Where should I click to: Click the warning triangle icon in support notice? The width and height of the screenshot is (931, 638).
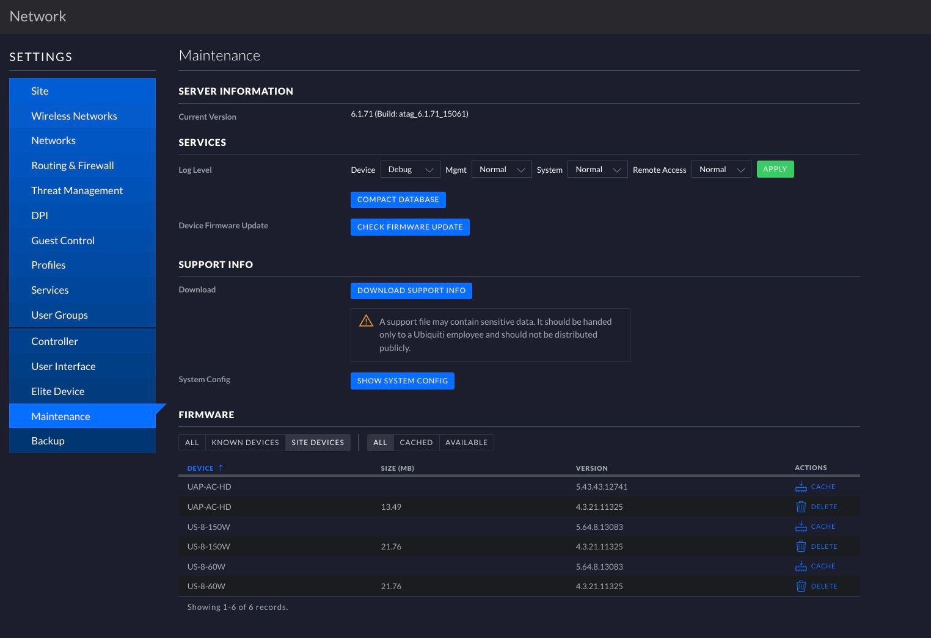[366, 321]
